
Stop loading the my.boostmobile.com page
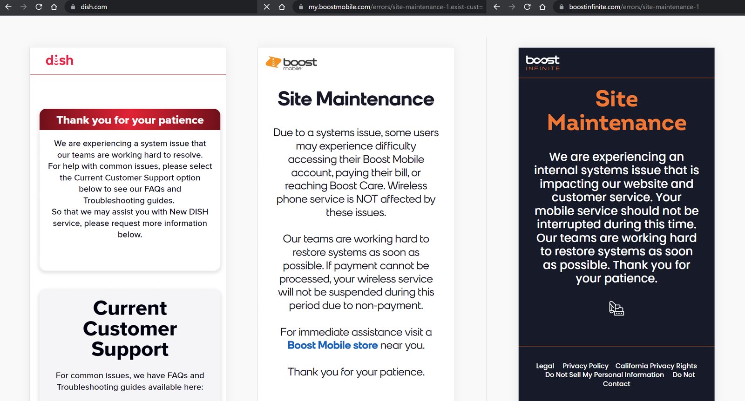pyautogui.click(x=266, y=7)
